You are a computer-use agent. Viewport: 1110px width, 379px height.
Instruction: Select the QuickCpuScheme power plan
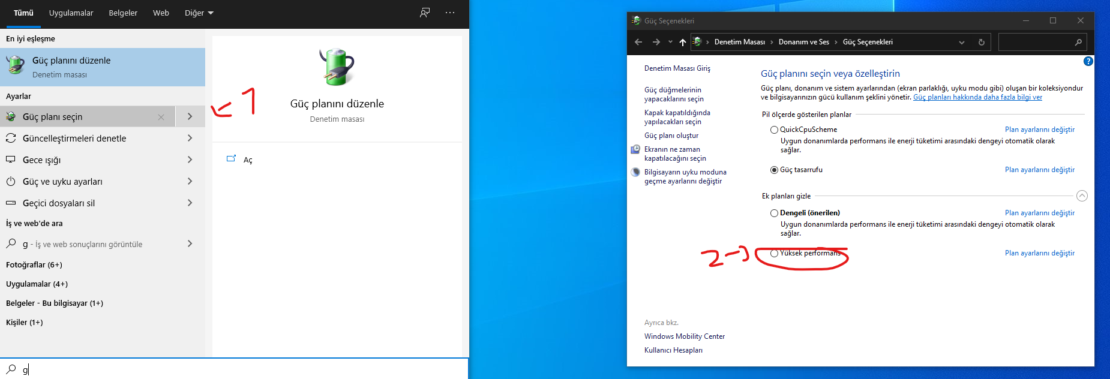[x=774, y=130]
